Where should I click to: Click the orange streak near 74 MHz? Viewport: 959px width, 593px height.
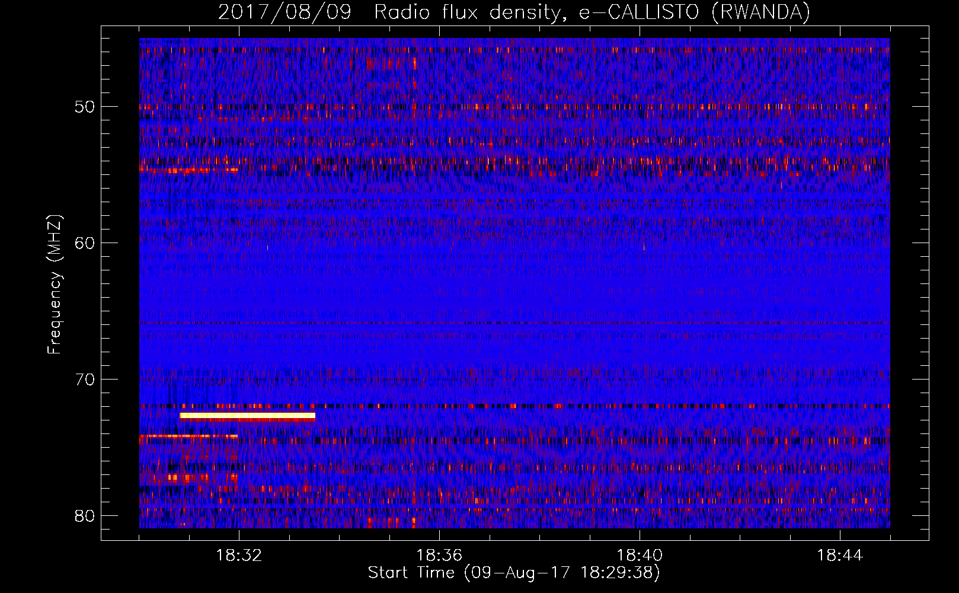188,436
